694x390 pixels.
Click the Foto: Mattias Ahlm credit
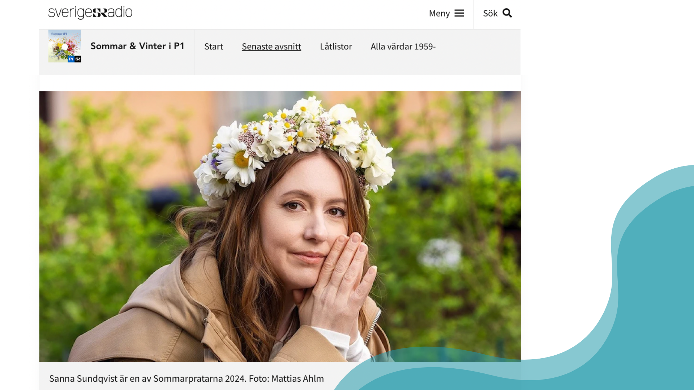(286, 378)
